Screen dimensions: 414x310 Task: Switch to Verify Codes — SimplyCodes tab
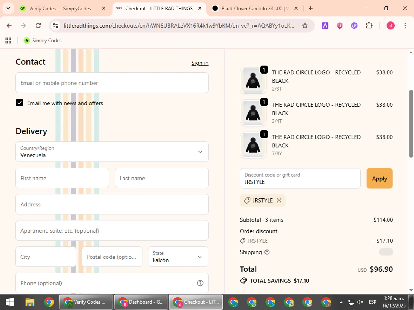click(x=60, y=9)
